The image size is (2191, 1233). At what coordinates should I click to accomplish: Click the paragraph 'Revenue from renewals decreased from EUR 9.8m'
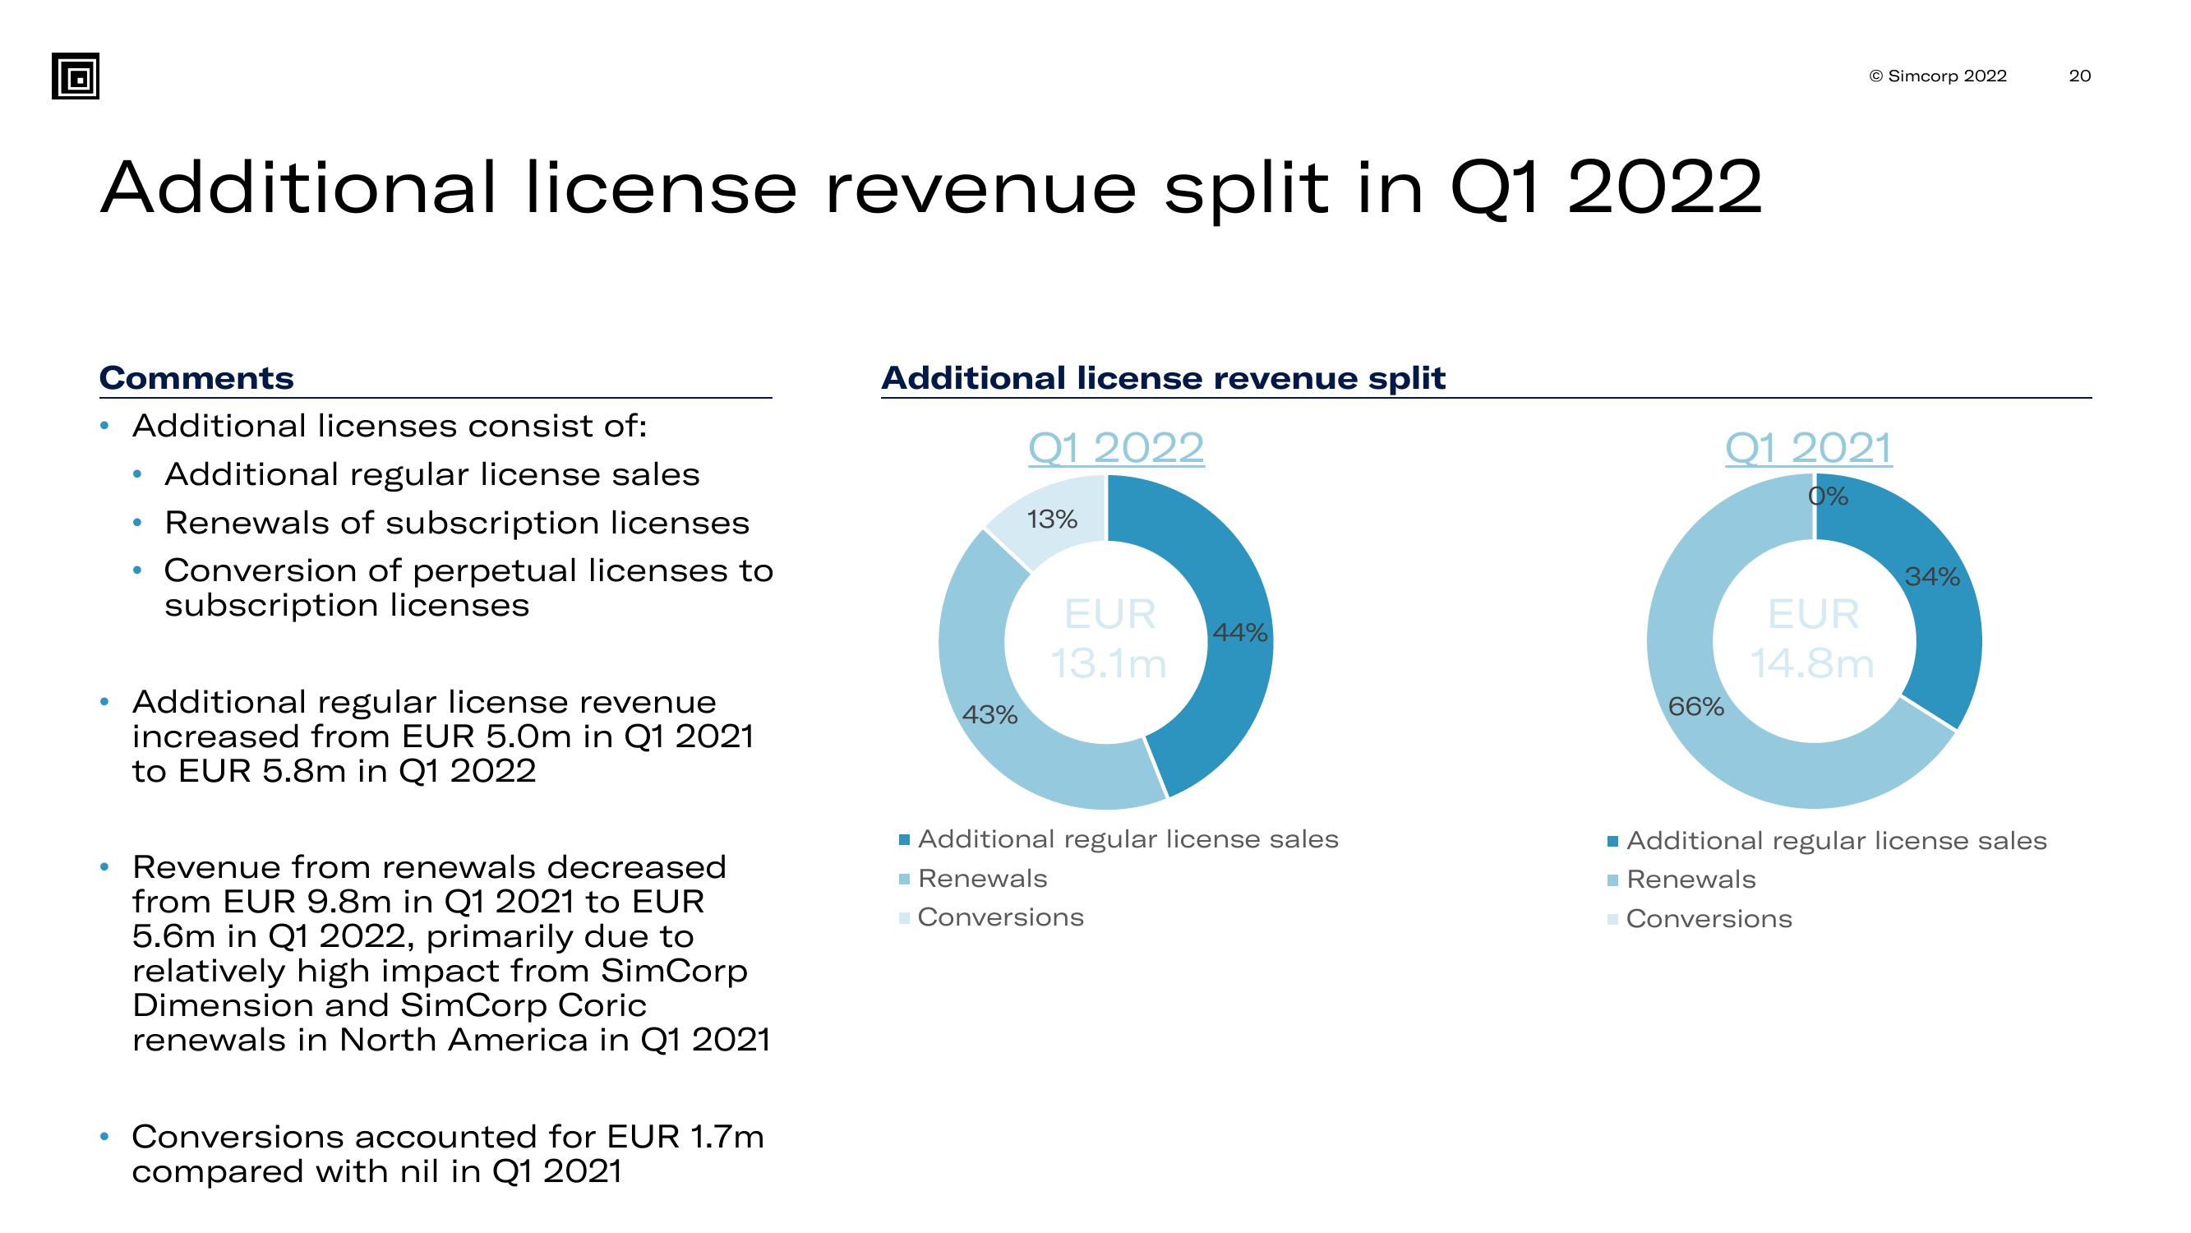[451, 954]
